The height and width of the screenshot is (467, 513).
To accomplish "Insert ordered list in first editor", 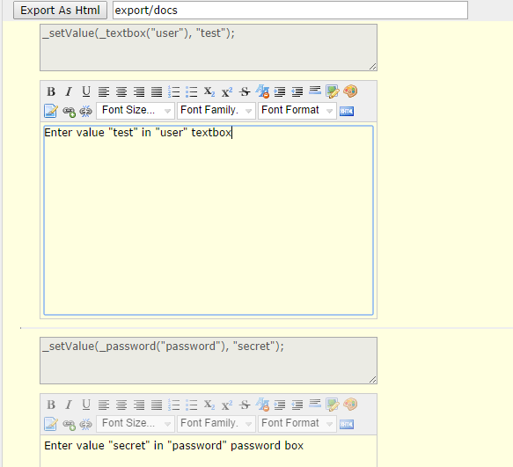I will point(173,91).
